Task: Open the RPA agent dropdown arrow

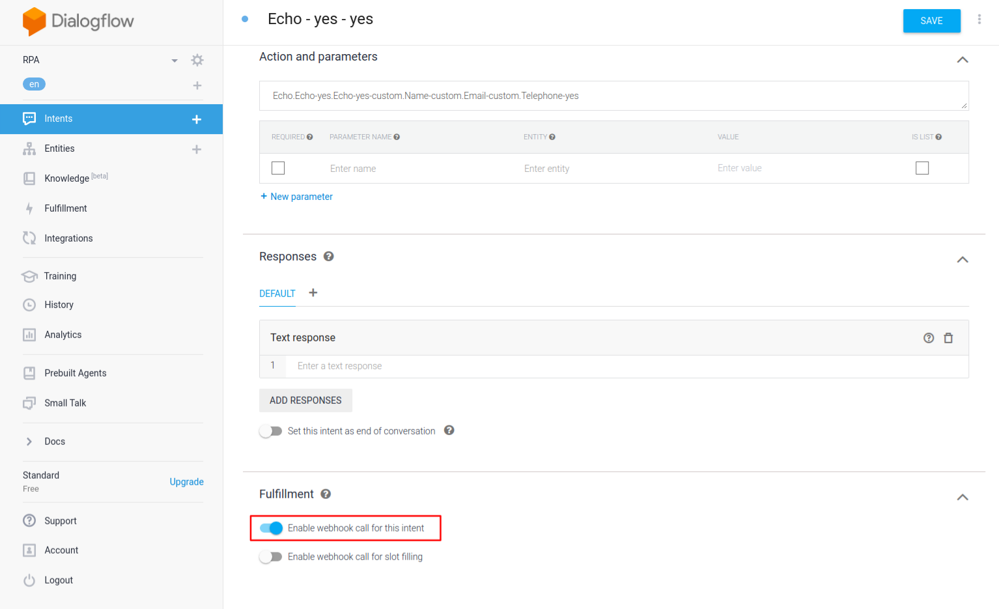Action: pyautogui.click(x=175, y=61)
